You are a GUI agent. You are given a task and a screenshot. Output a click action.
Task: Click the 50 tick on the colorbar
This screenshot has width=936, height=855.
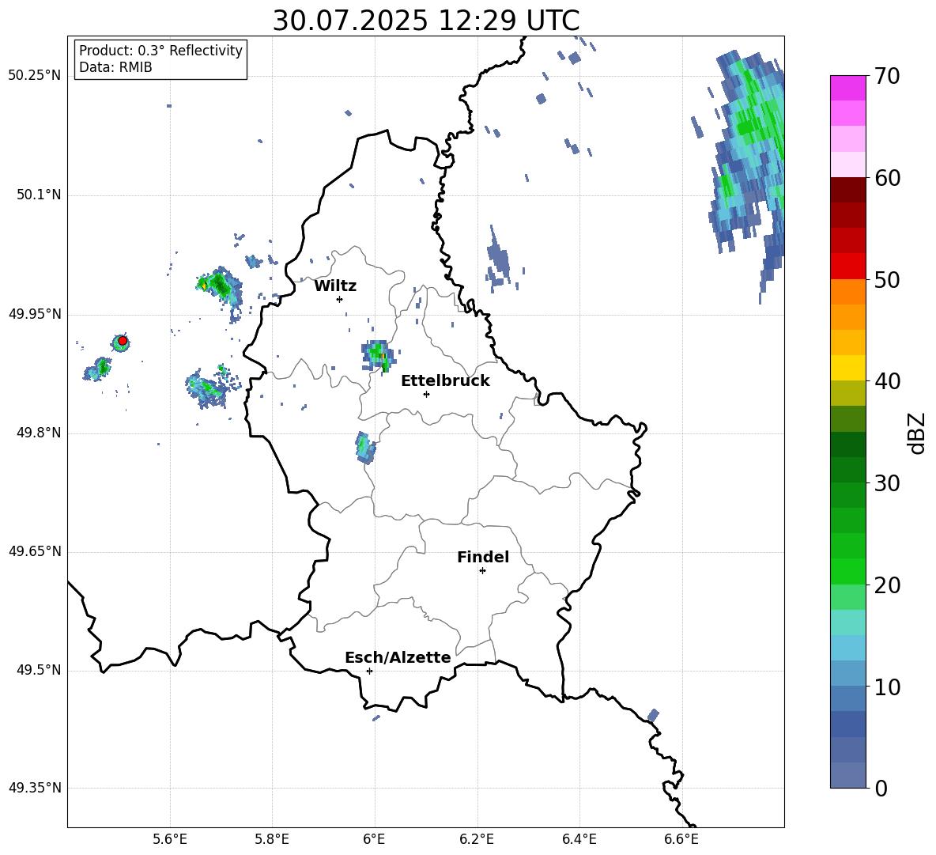887,279
